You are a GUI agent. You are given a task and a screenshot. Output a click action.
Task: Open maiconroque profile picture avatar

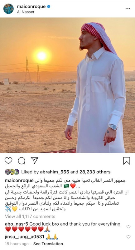pos(8,9)
